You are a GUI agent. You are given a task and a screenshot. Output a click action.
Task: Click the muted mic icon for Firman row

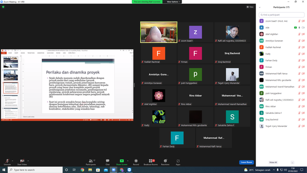[x=299, y=67]
